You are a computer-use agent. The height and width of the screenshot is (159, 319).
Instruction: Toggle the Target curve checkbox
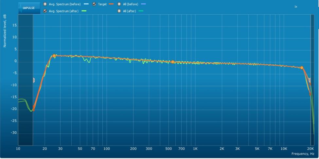tap(94, 4)
